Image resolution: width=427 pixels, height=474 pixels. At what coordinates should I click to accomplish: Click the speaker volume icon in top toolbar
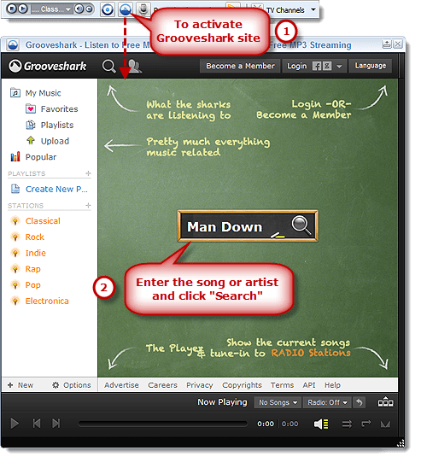pyautogui.click(x=79, y=9)
